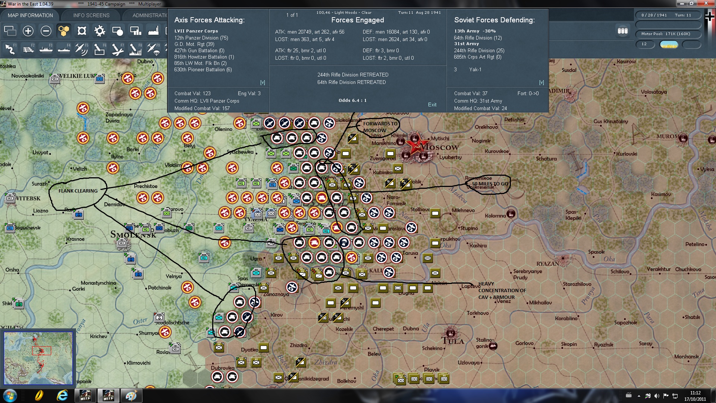Click the fortification level toolbar icon
Screen dimensions: 716x403
[x=82, y=31]
